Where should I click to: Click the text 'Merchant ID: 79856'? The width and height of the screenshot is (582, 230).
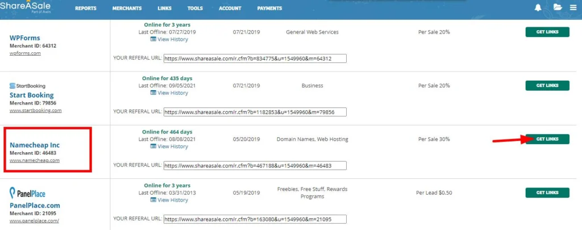click(33, 103)
